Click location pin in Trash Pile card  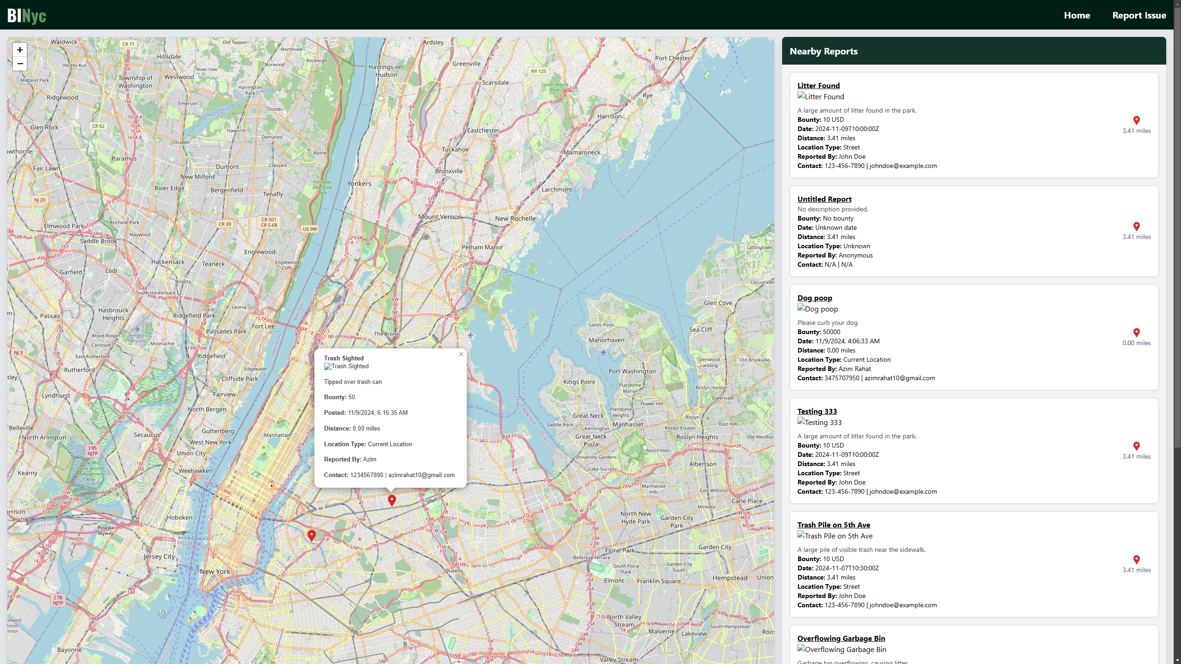tap(1136, 560)
